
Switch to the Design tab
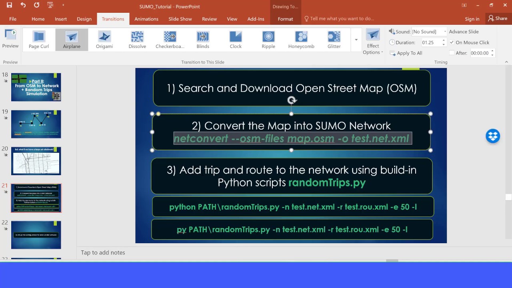tap(84, 19)
